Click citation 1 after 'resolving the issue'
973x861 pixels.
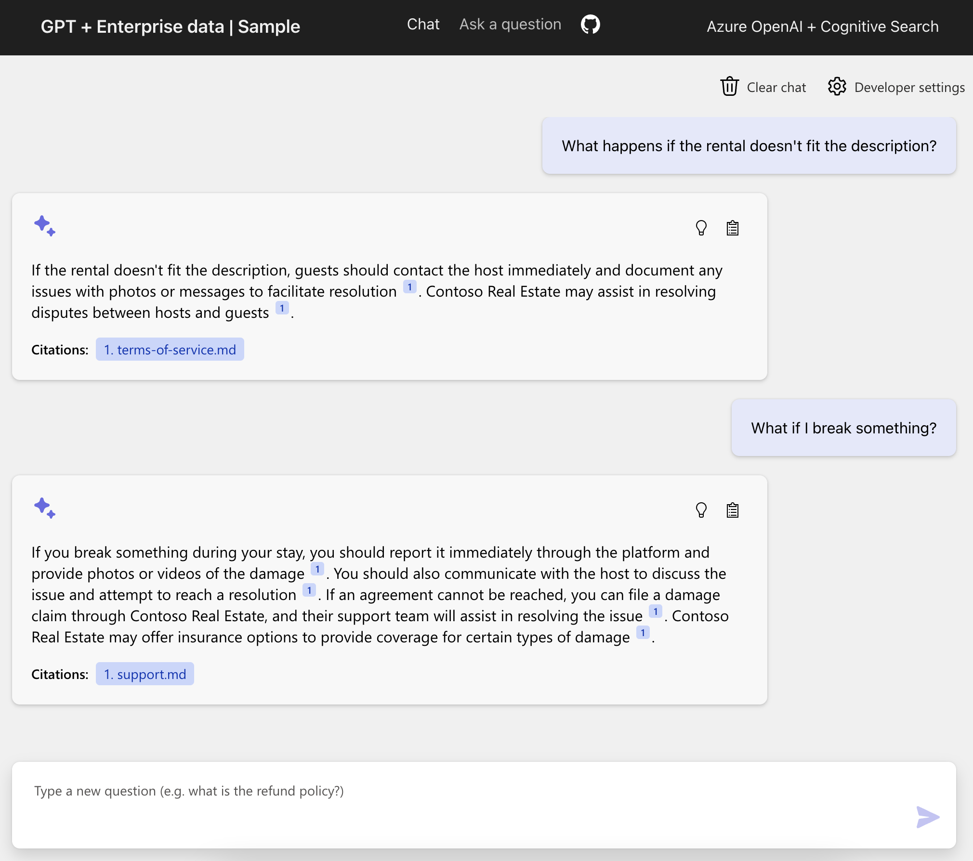(655, 612)
